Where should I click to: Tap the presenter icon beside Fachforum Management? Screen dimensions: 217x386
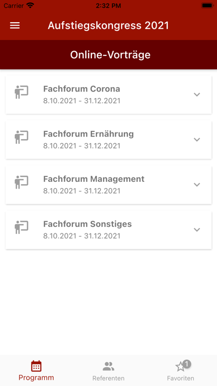tap(22, 182)
